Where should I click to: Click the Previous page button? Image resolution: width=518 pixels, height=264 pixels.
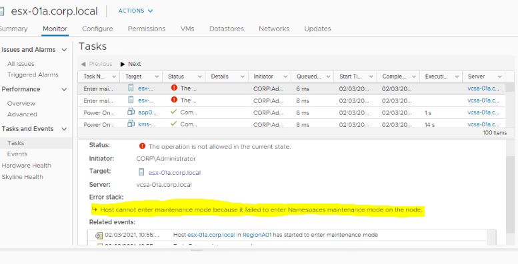pos(97,64)
